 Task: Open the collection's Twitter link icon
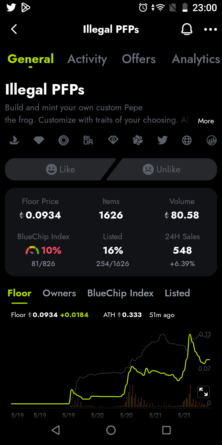click(162, 141)
